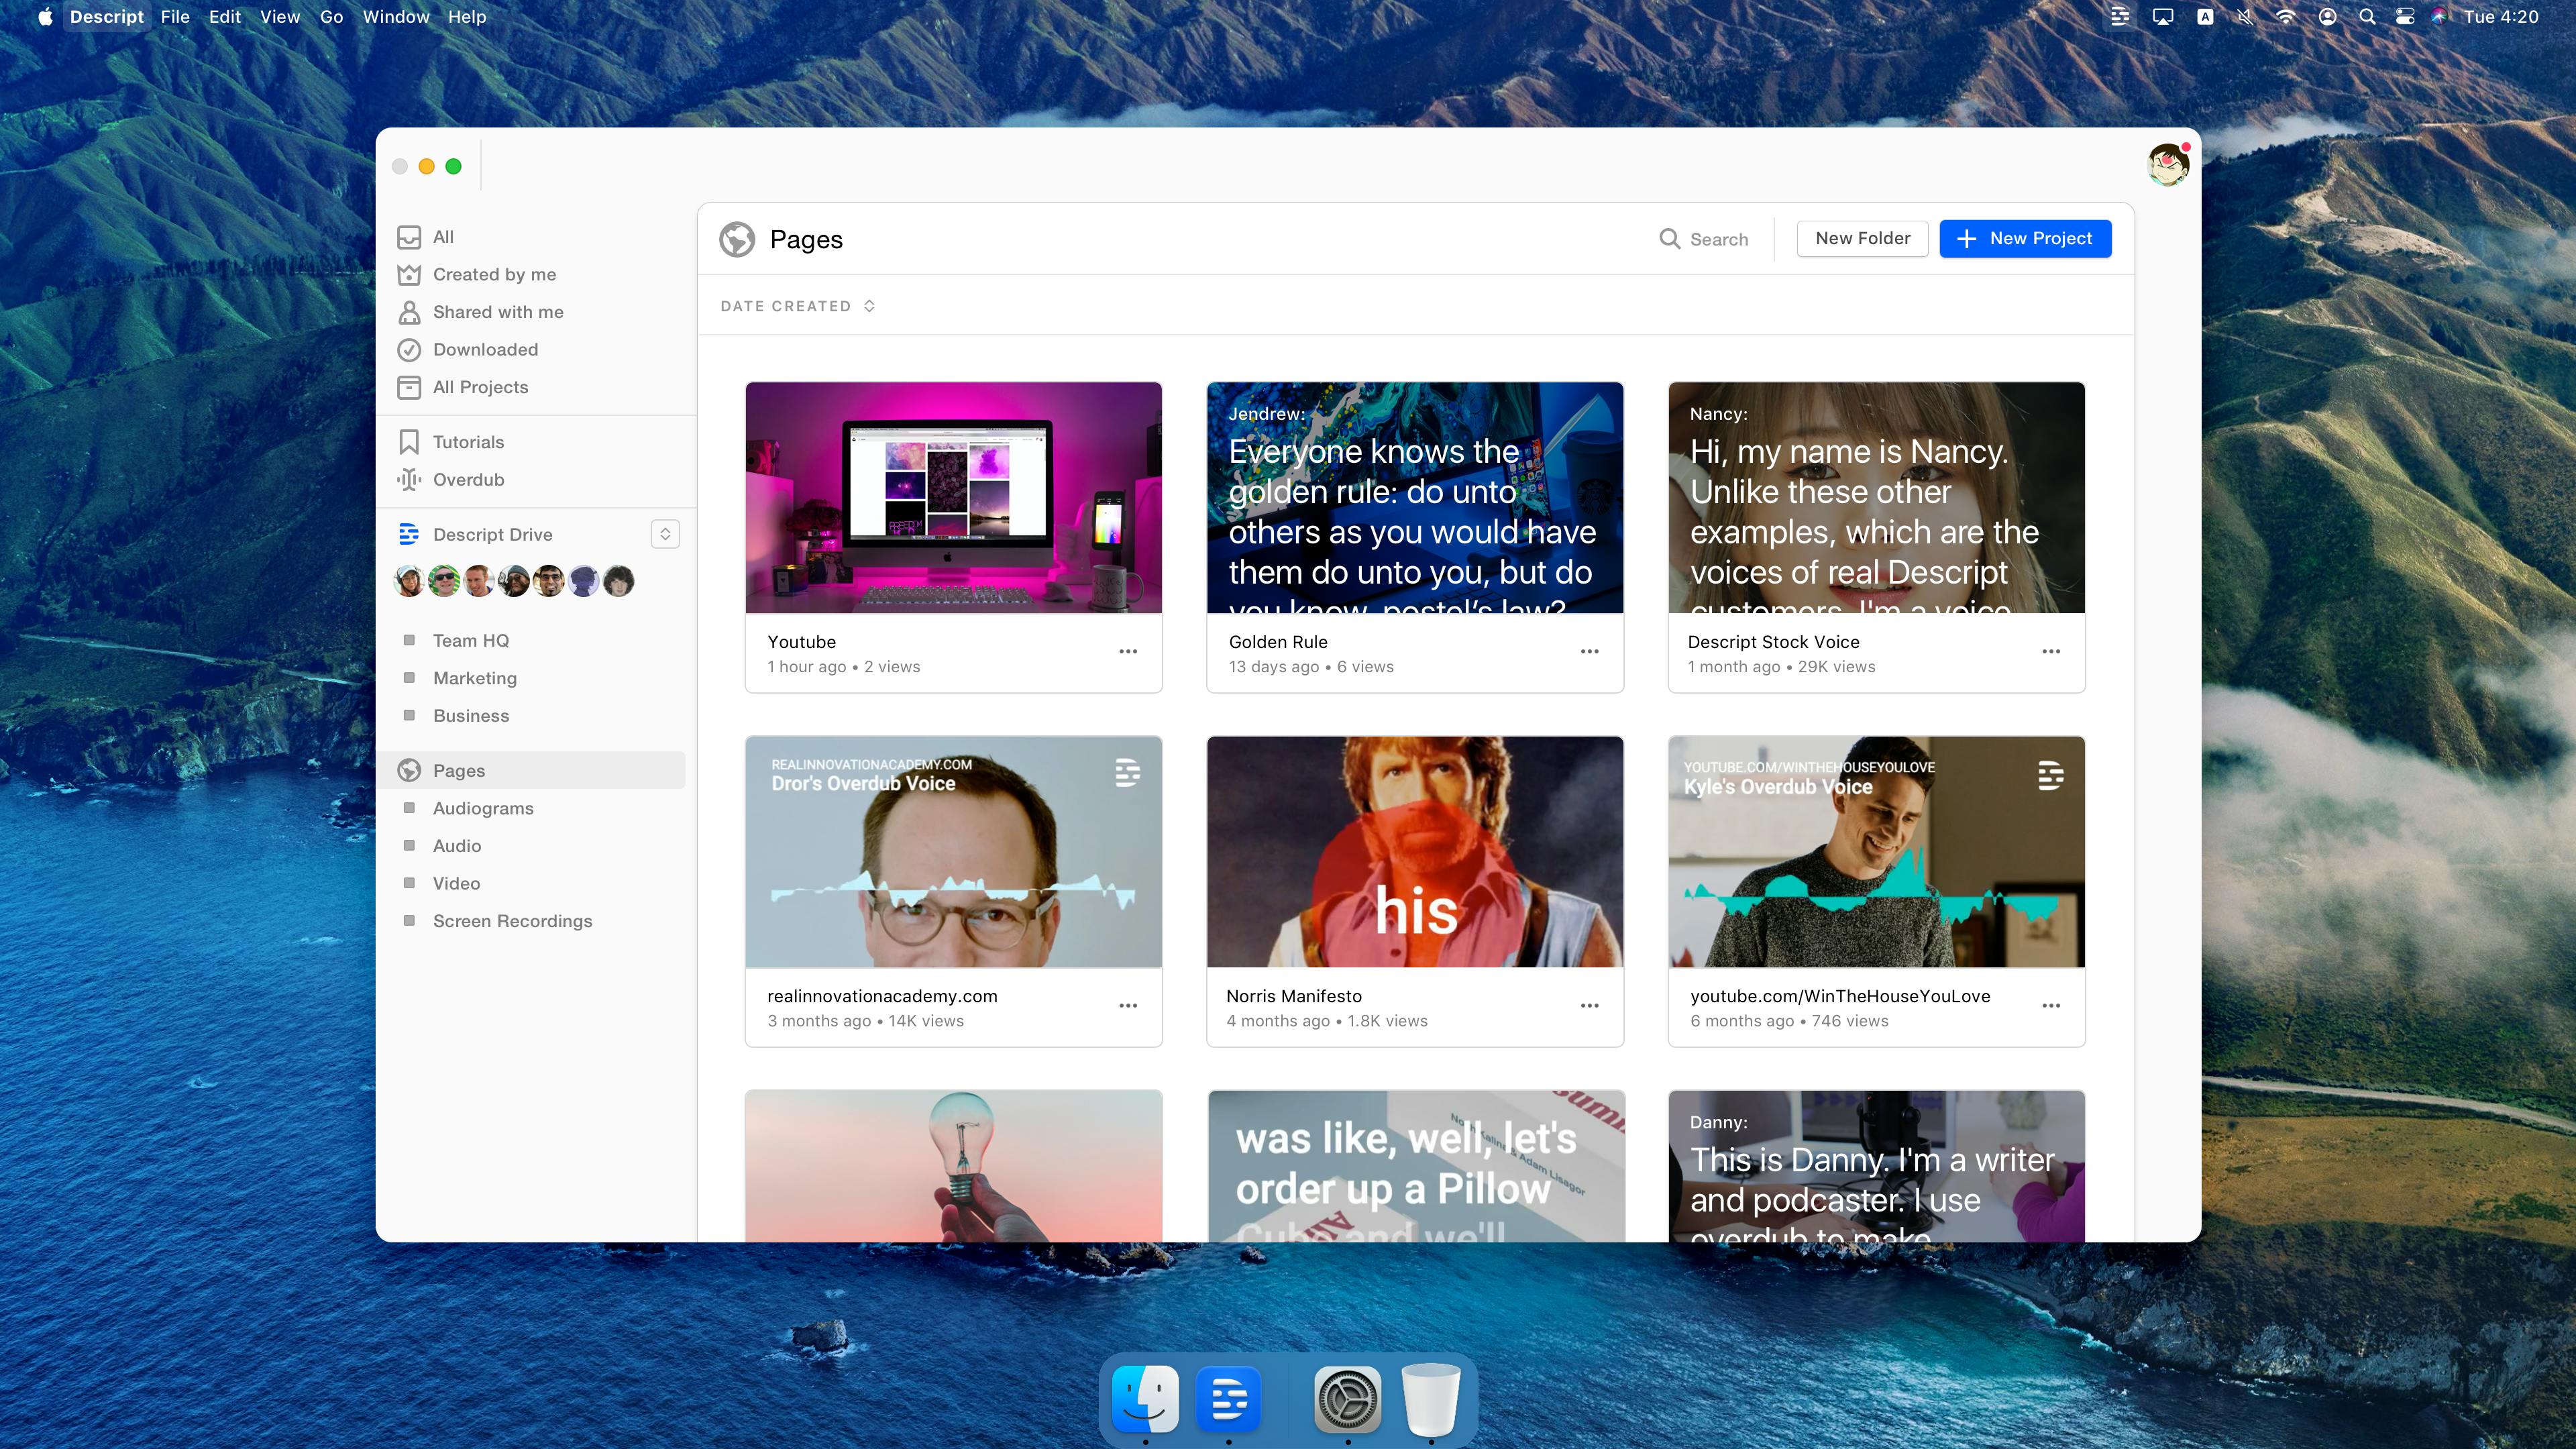Open the Golden Rule page thumbnail

(x=1415, y=498)
